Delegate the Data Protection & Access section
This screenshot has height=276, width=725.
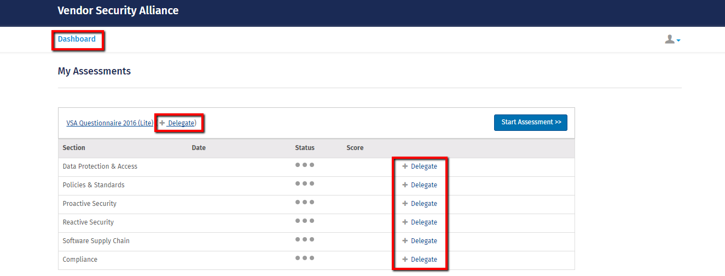coord(420,166)
